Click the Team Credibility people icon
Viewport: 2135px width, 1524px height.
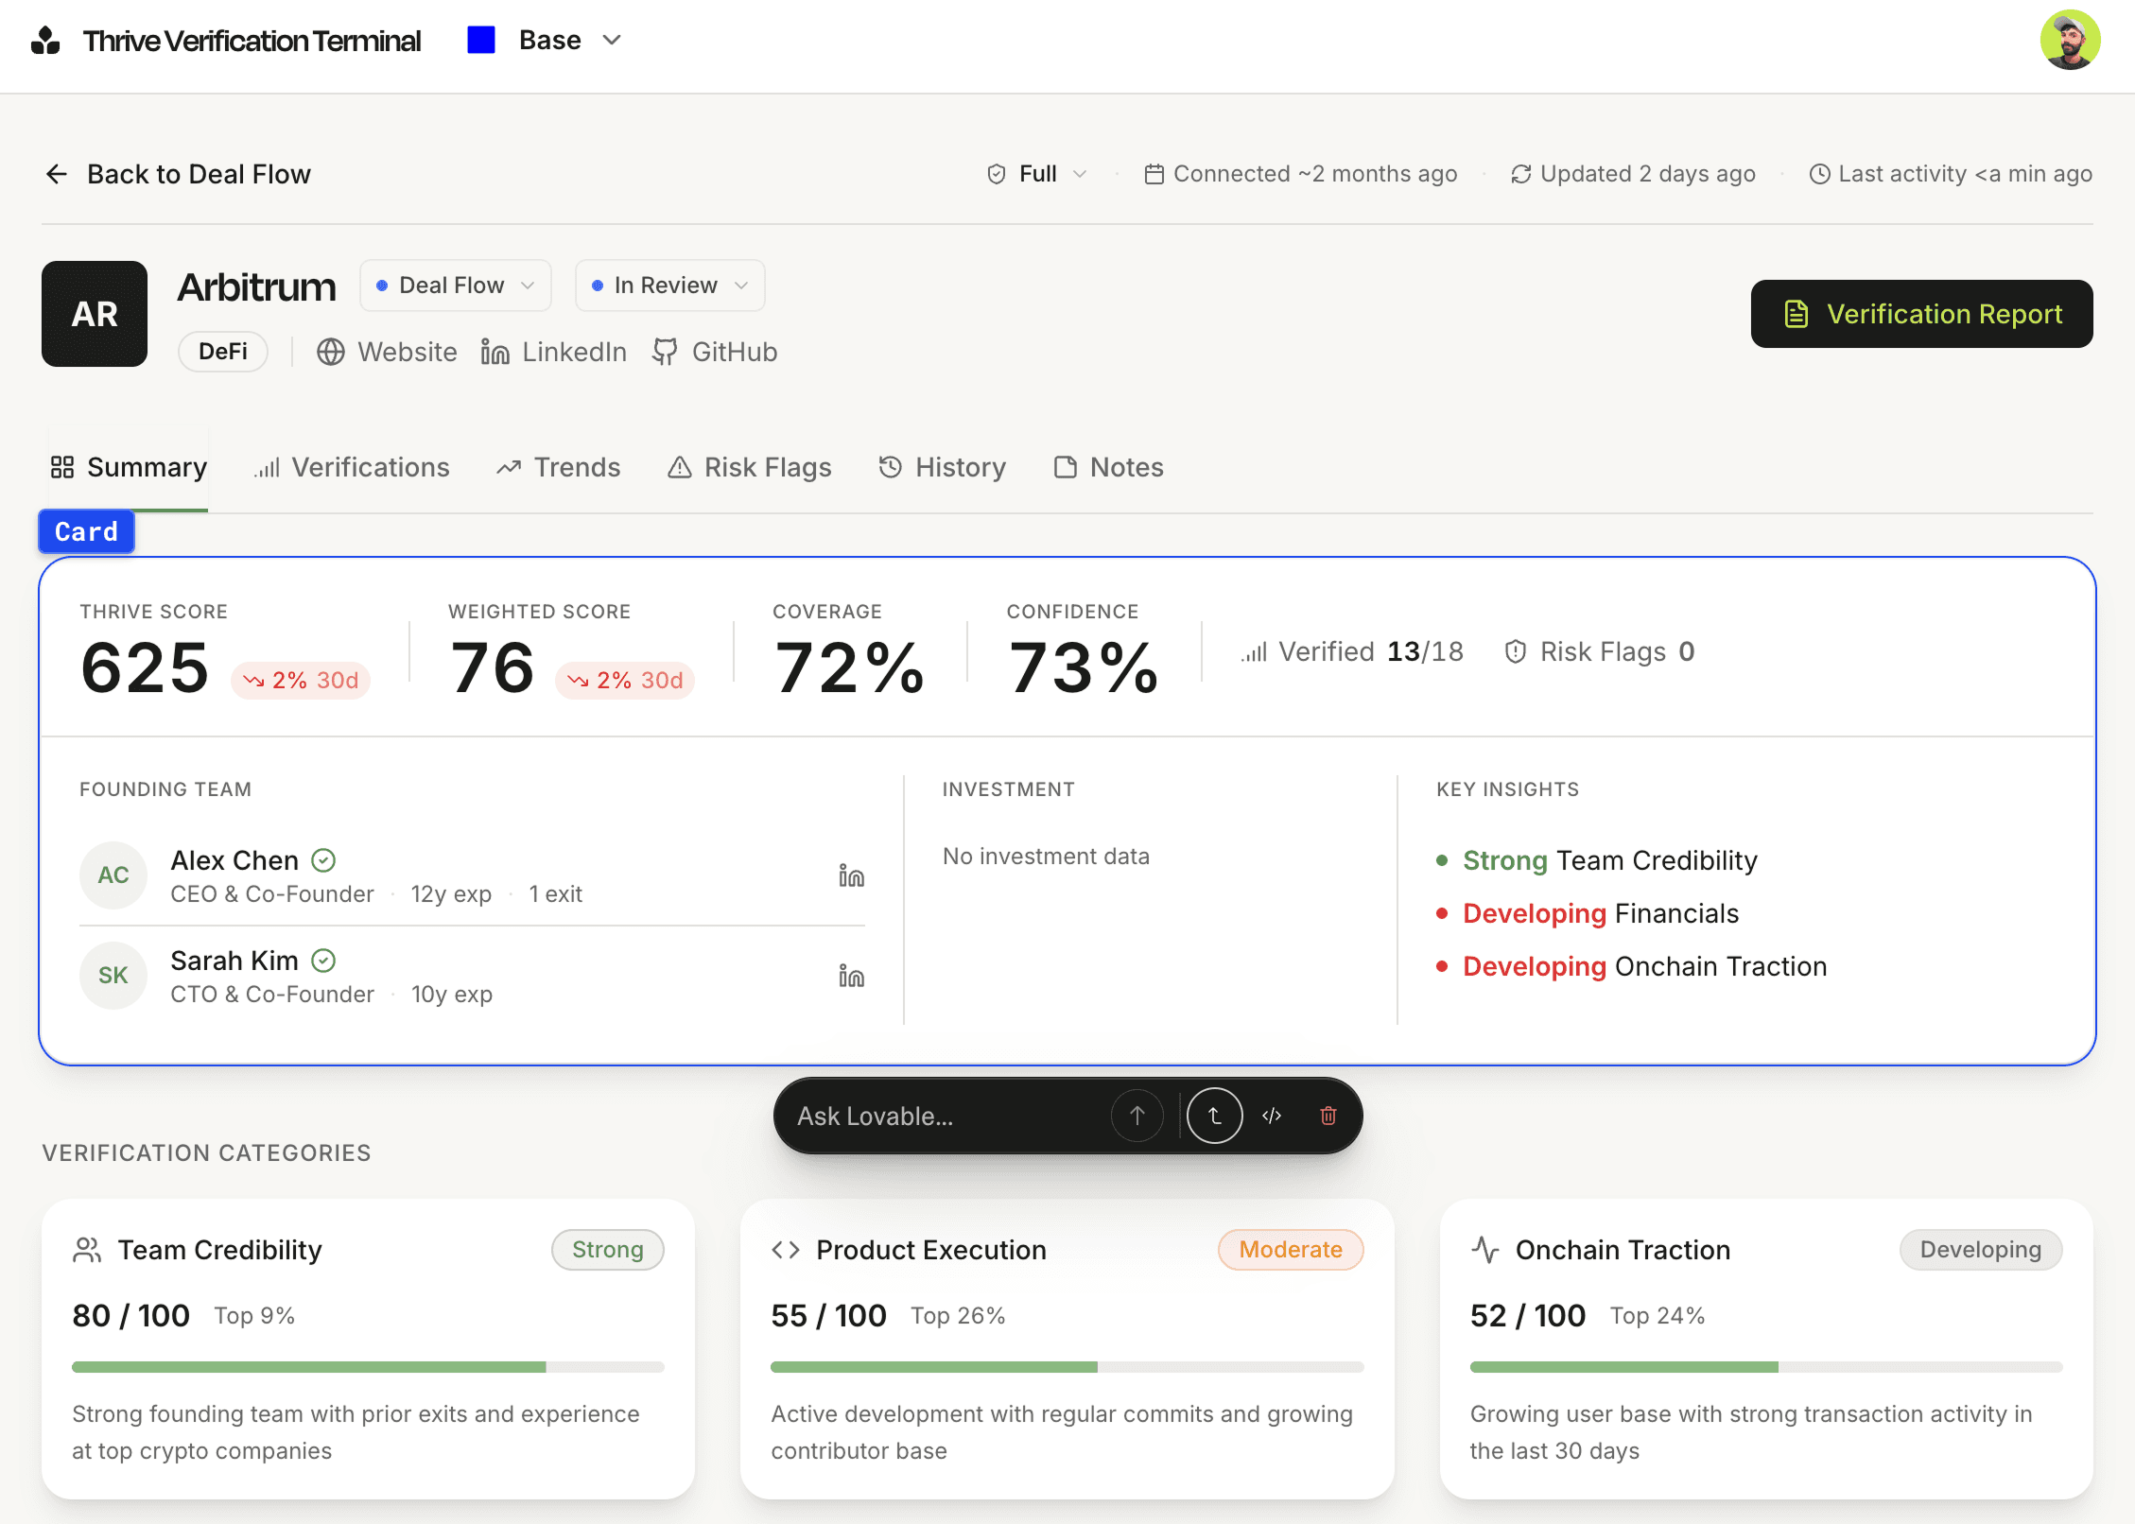(x=87, y=1250)
